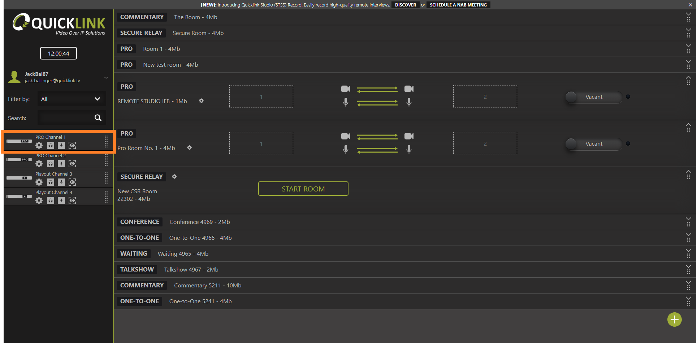Expand the New test room row chevron
Image resolution: width=697 pixels, height=344 pixels.
coord(688,62)
